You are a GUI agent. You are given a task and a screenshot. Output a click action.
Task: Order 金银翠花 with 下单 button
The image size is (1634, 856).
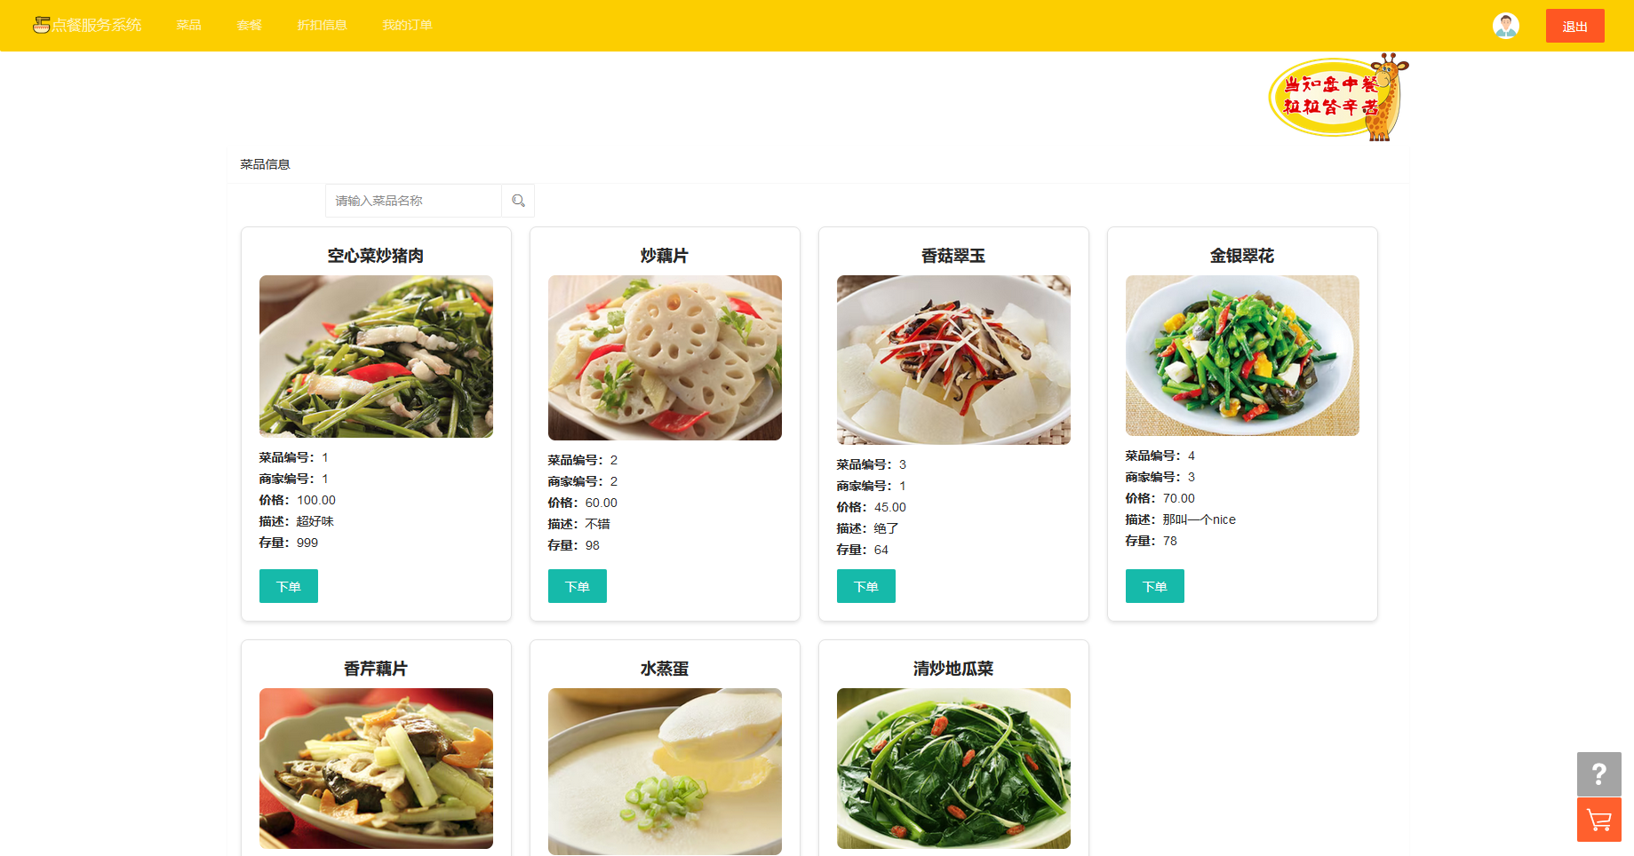pos(1155,586)
